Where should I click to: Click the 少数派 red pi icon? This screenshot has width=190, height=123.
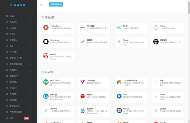[83, 96]
